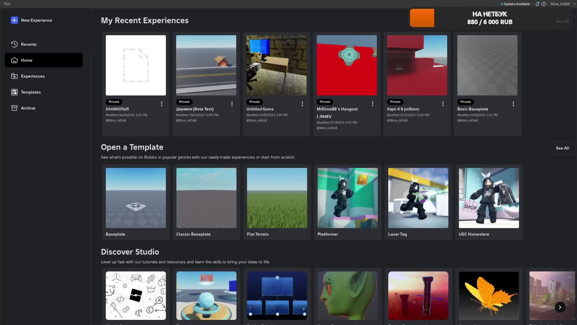Open the orange butterfly tutorial card

pos(489,296)
